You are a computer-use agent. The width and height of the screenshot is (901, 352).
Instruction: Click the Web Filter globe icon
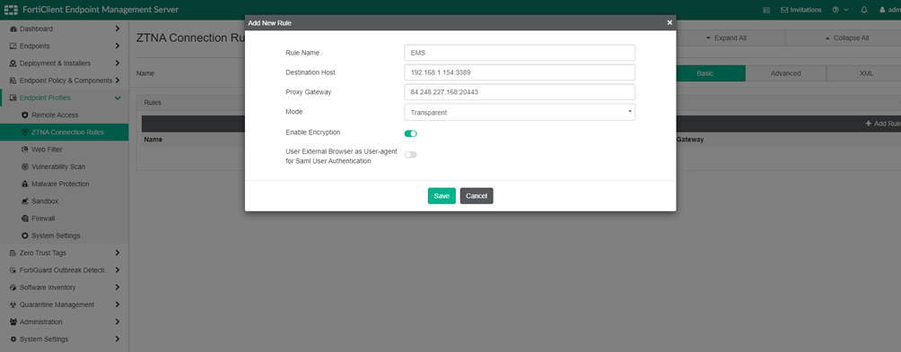tap(25, 150)
